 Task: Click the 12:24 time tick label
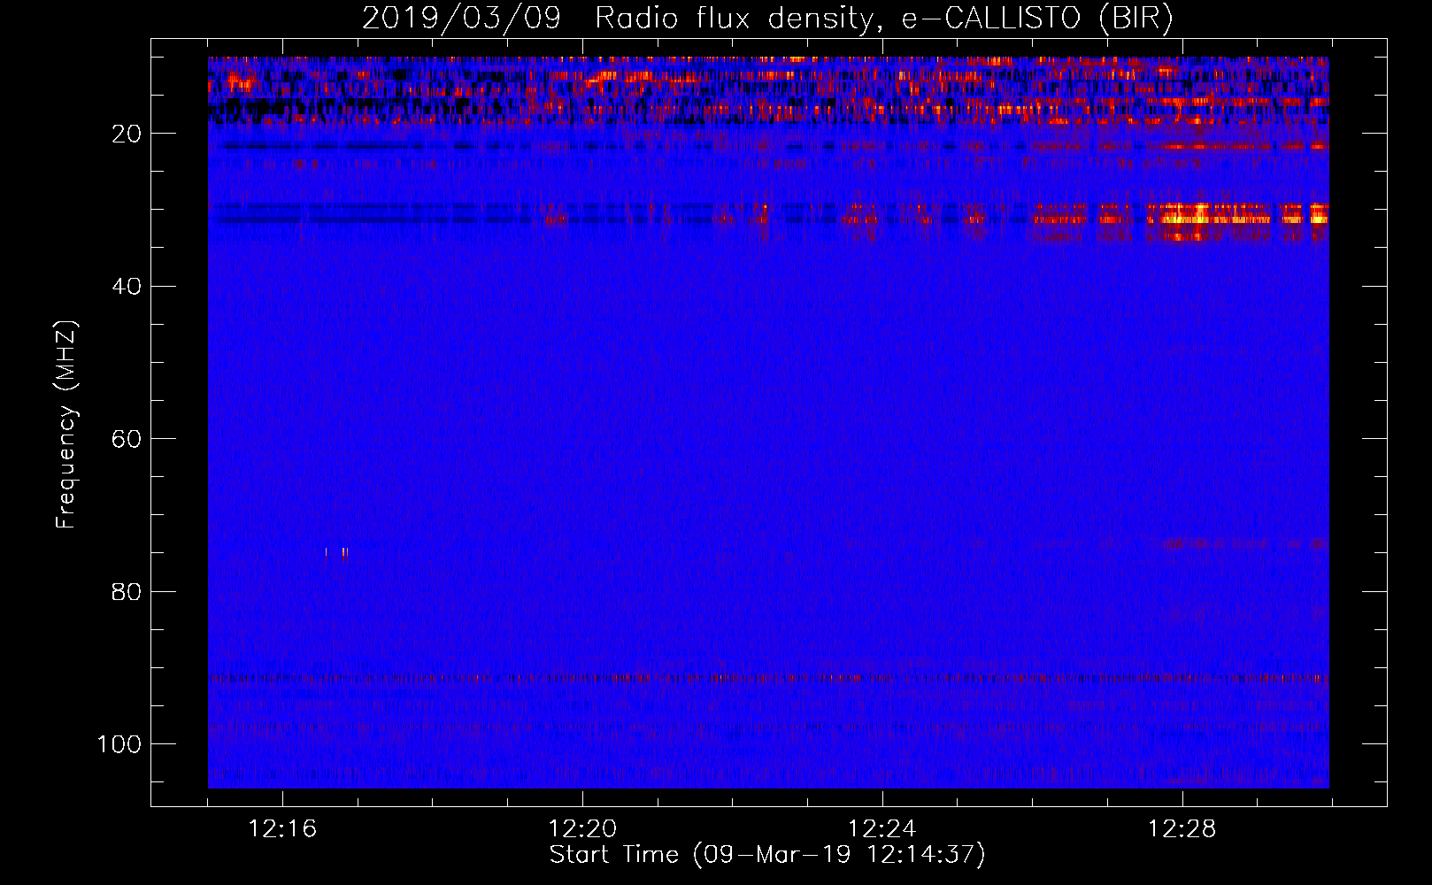pos(882,829)
